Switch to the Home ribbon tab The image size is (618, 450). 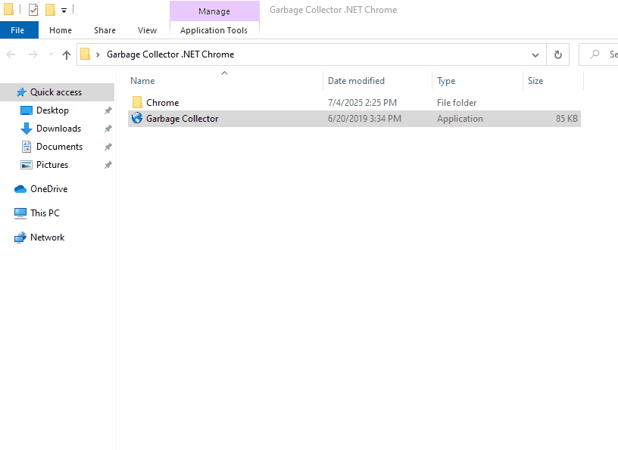pyautogui.click(x=61, y=30)
